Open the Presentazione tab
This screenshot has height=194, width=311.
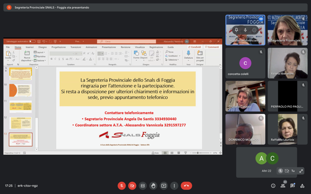coord(109,47)
